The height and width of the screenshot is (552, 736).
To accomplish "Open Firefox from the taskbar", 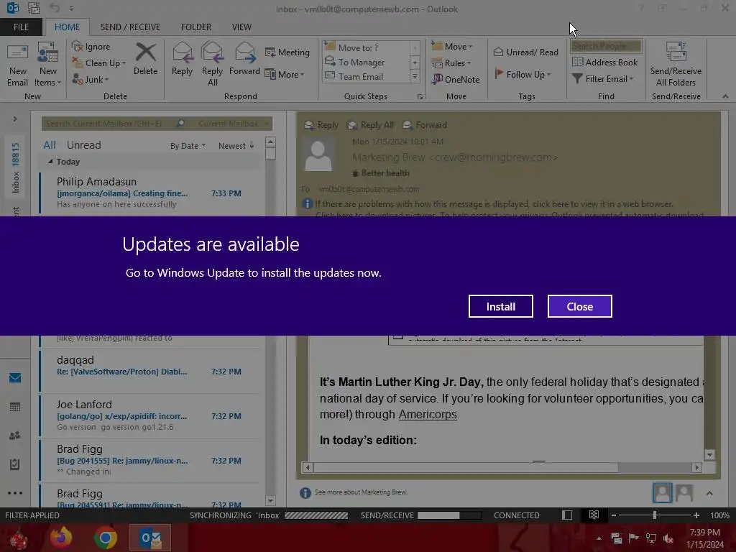I will pyautogui.click(x=61, y=538).
